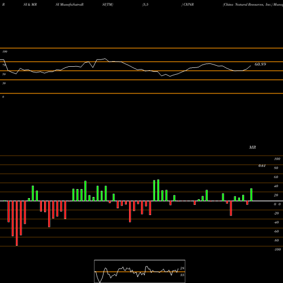Click the "0 0" label on the MR scale
The height and width of the screenshot is (283, 283).
tap(277, 204)
